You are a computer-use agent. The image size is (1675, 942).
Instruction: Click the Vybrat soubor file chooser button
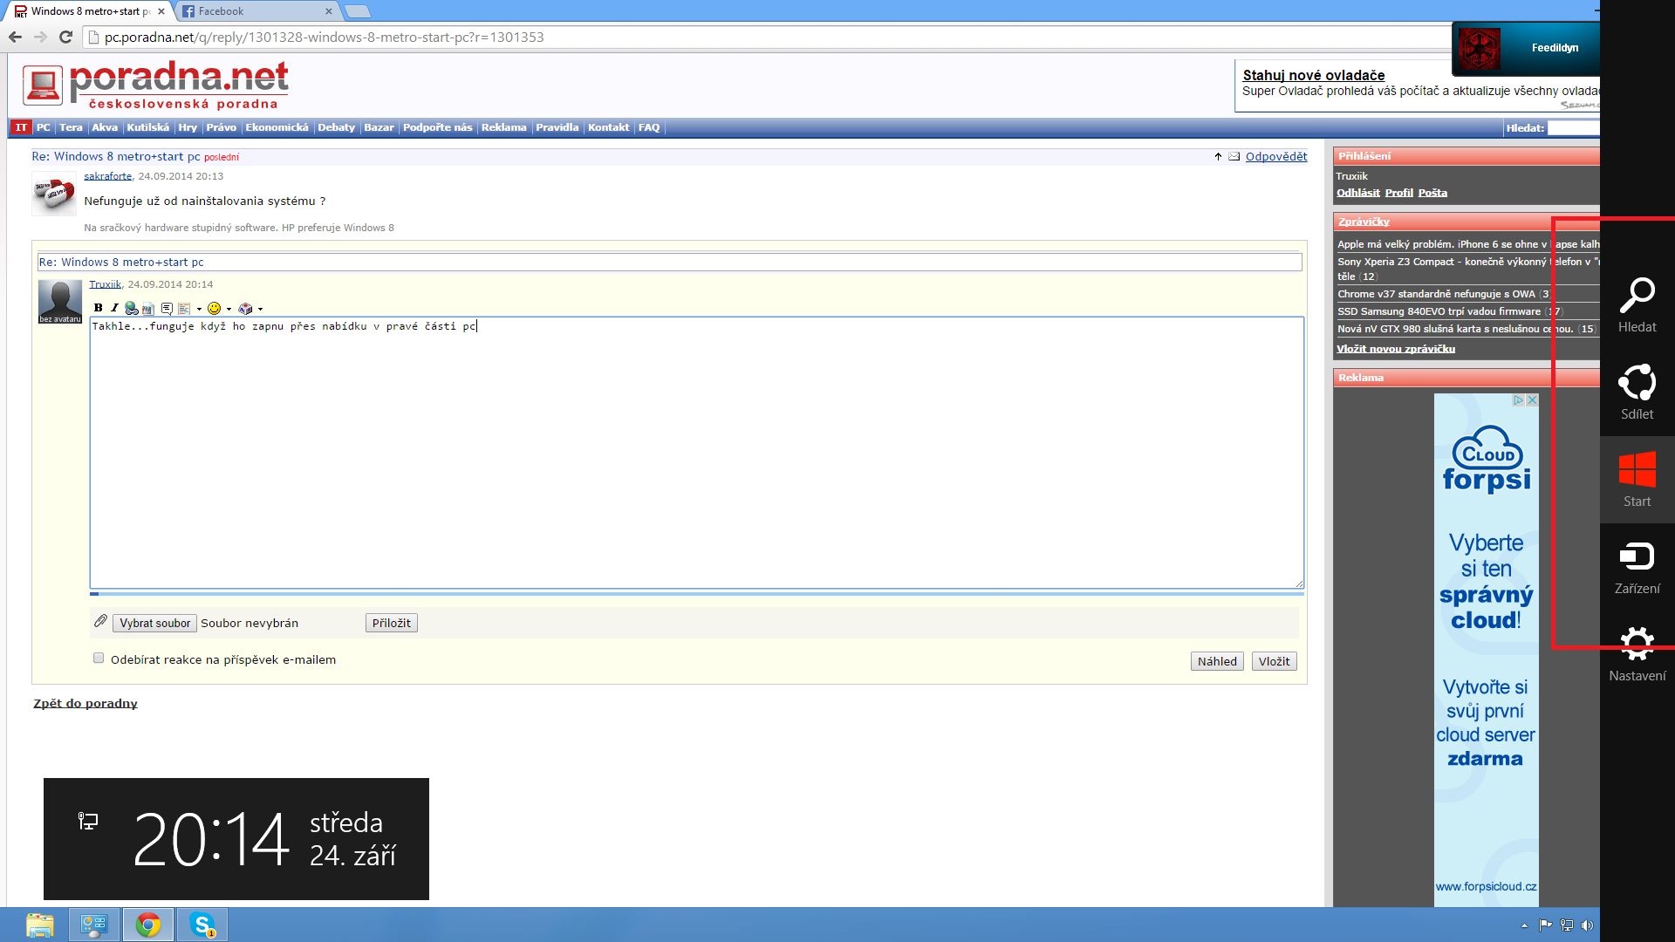click(x=154, y=623)
